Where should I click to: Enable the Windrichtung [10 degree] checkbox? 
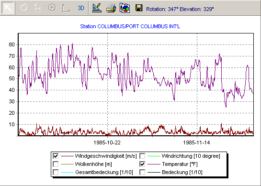(x=142, y=156)
